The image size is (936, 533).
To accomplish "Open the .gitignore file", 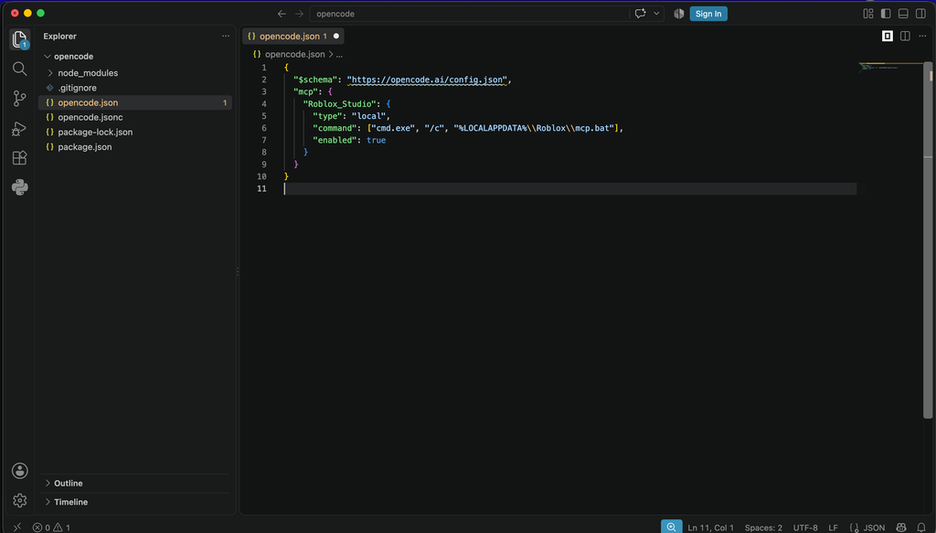I will coord(77,88).
